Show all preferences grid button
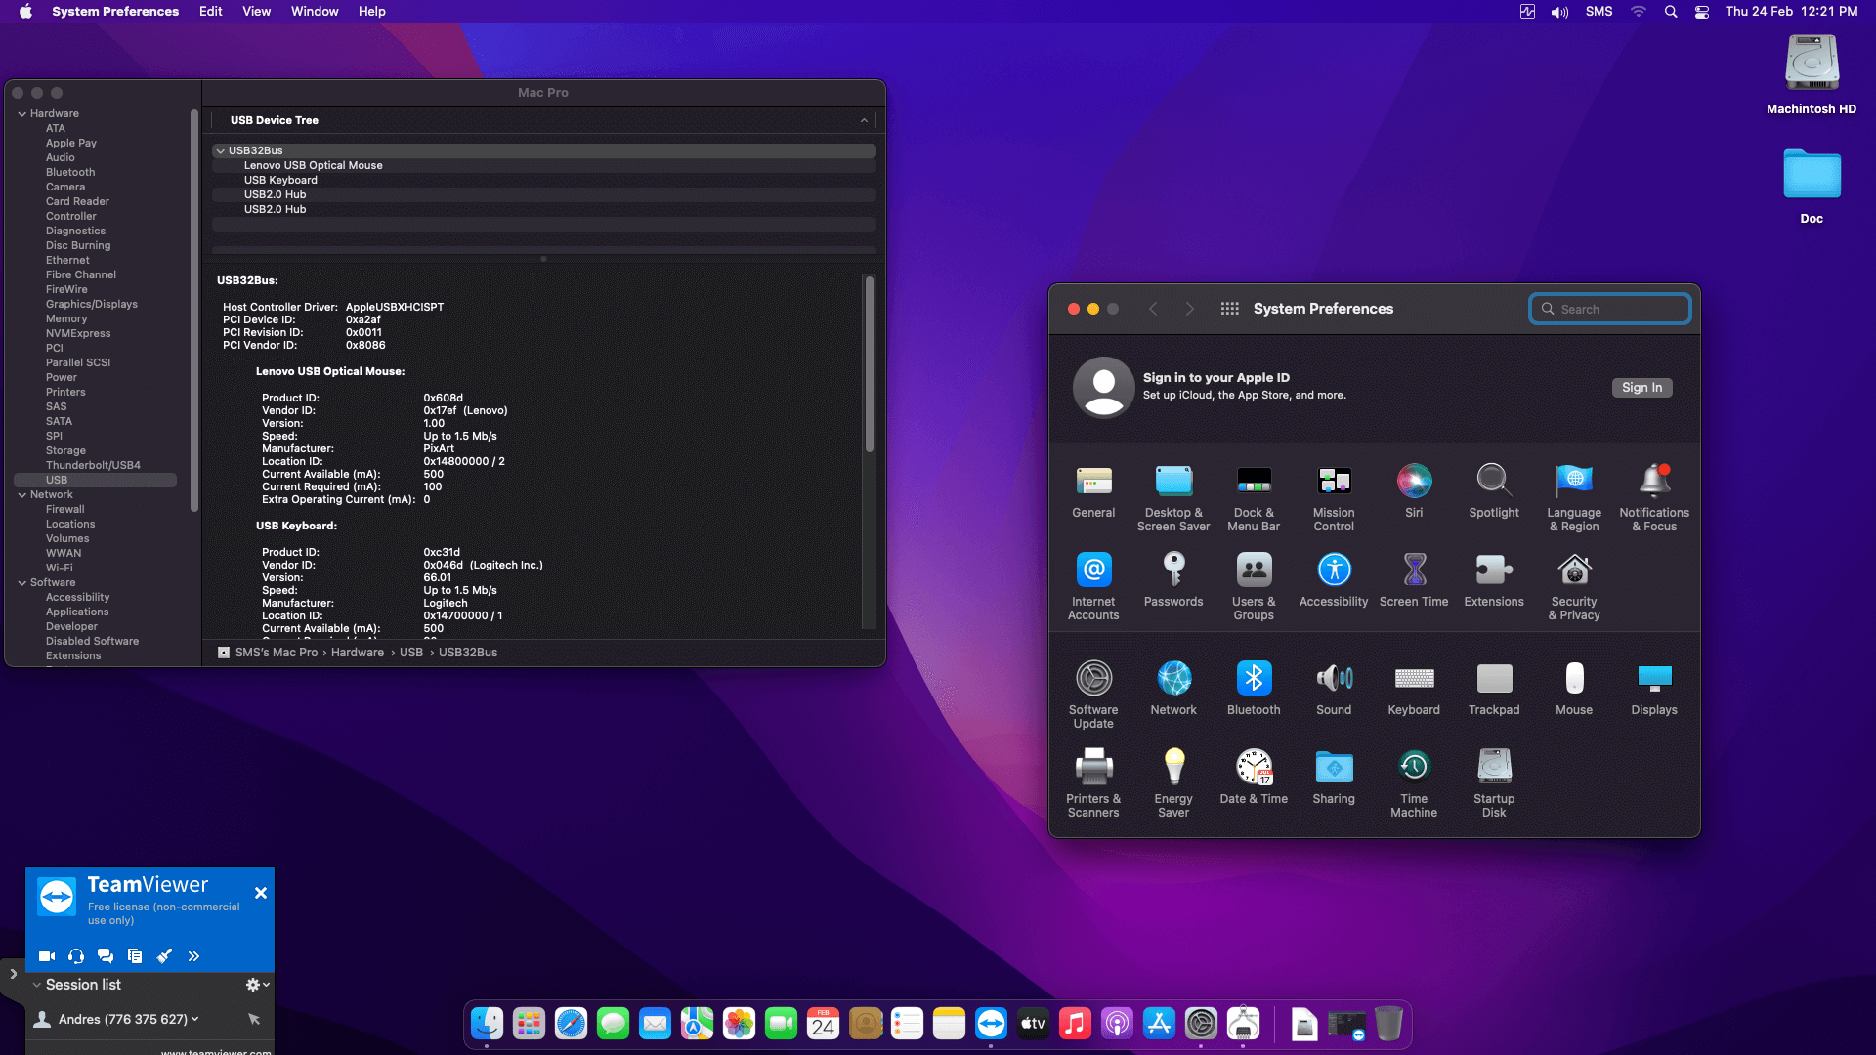This screenshot has height=1055, width=1876. tap(1229, 309)
